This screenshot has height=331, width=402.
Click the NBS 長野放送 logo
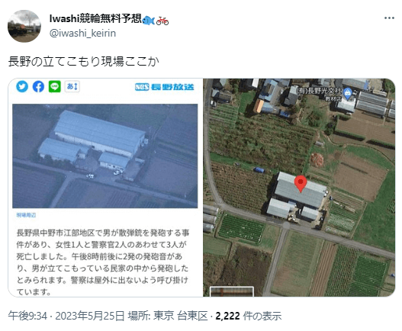click(x=164, y=87)
